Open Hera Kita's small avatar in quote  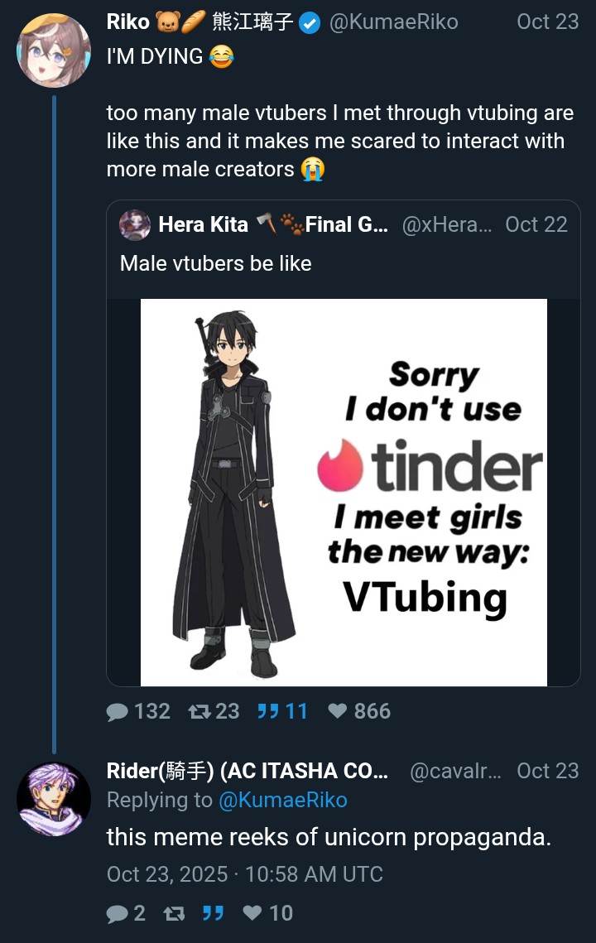(135, 225)
